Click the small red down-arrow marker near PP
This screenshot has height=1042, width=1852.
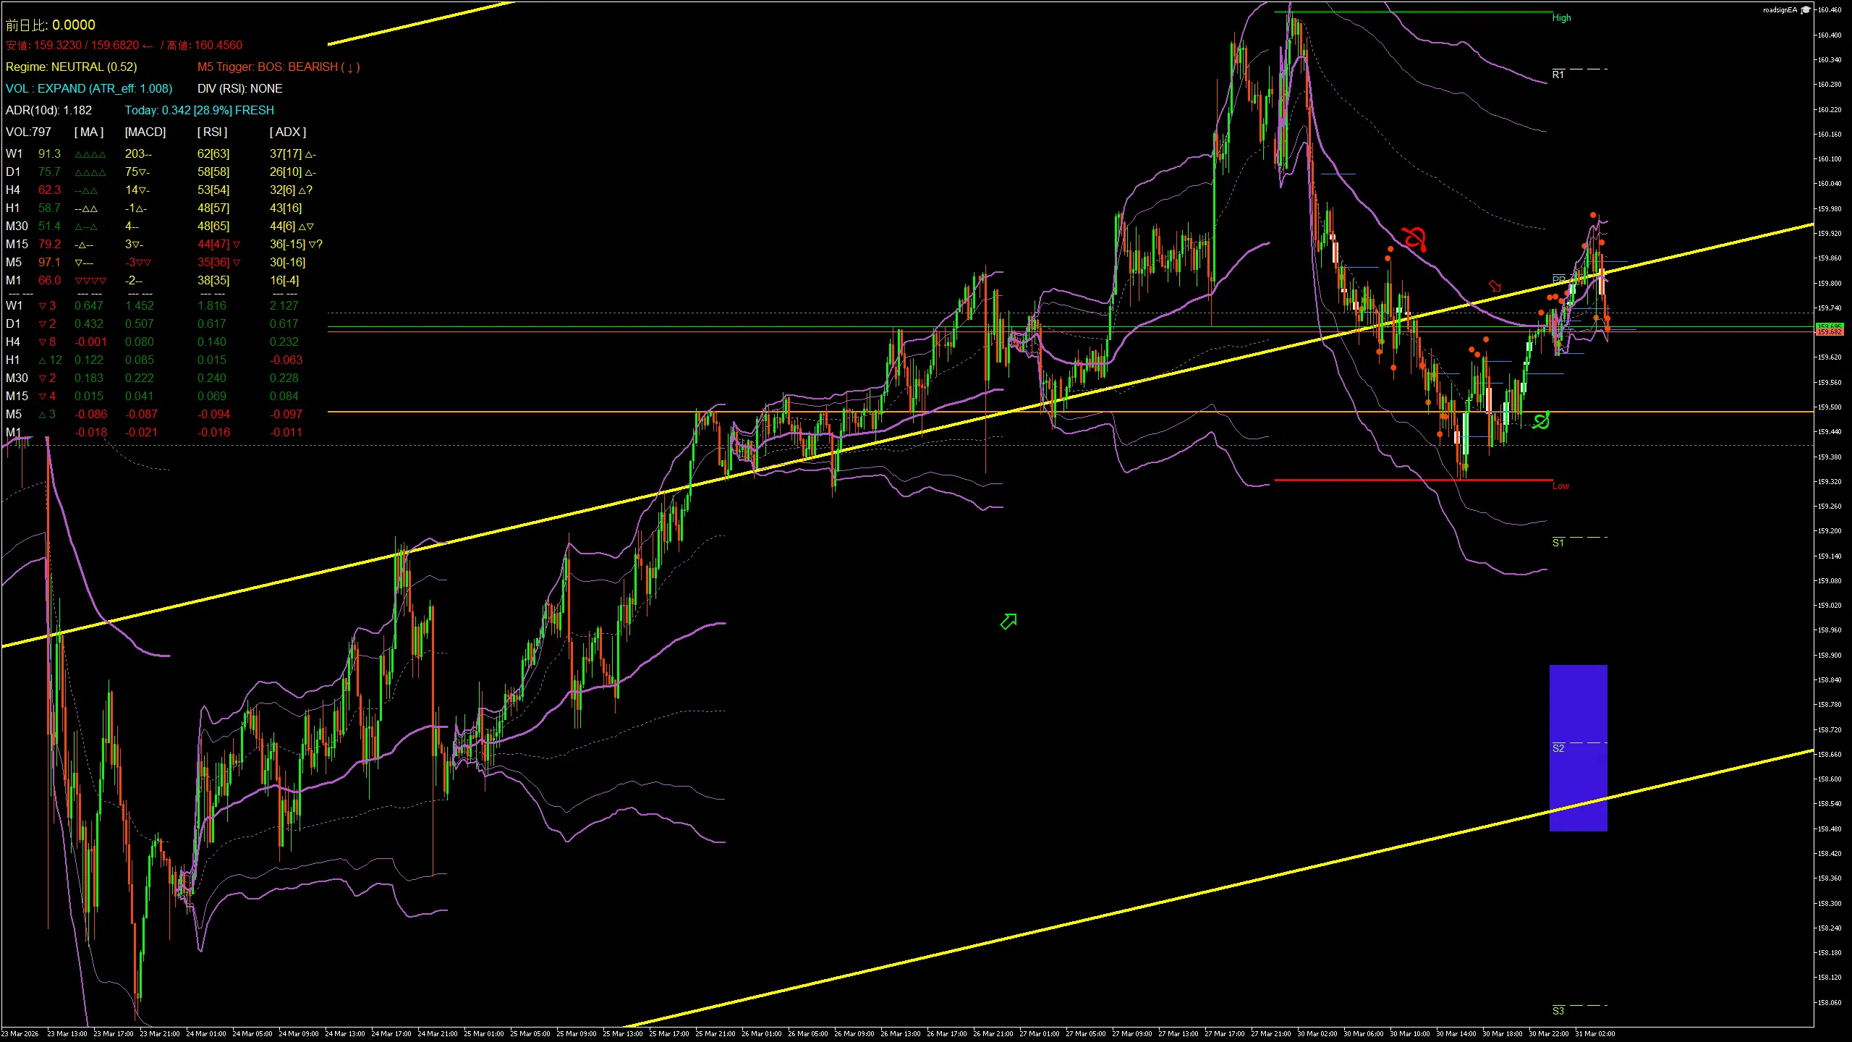coord(1495,286)
